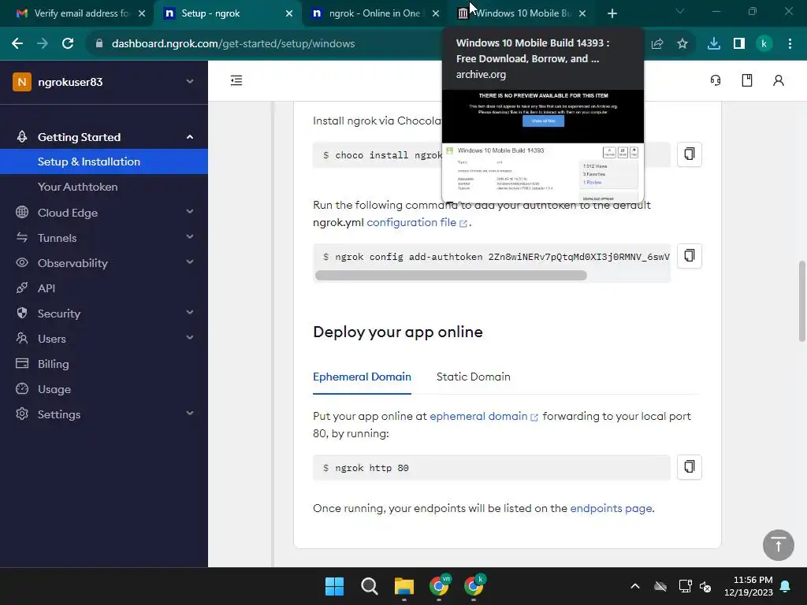Open the user account icon in header
This screenshot has height=605, width=807.
[778, 80]
